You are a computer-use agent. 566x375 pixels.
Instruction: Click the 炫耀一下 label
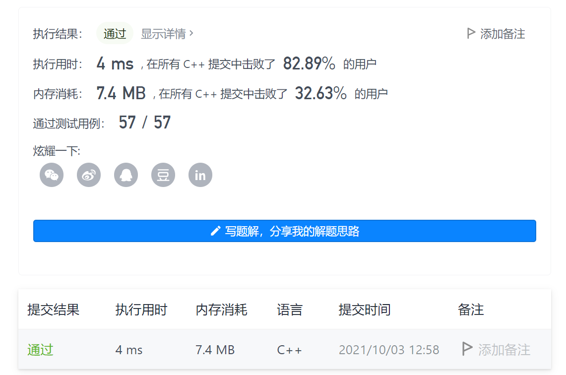tap(57, 151)
